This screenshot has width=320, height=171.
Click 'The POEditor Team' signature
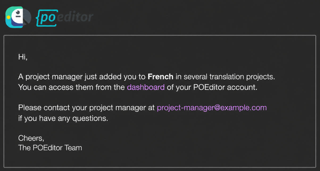pyautogui.click(x=50, y=148)
